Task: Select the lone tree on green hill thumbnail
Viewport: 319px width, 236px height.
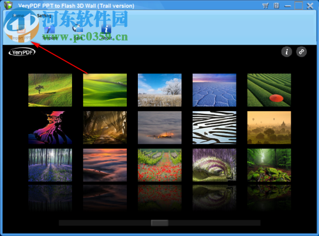Action: (50, 90)
